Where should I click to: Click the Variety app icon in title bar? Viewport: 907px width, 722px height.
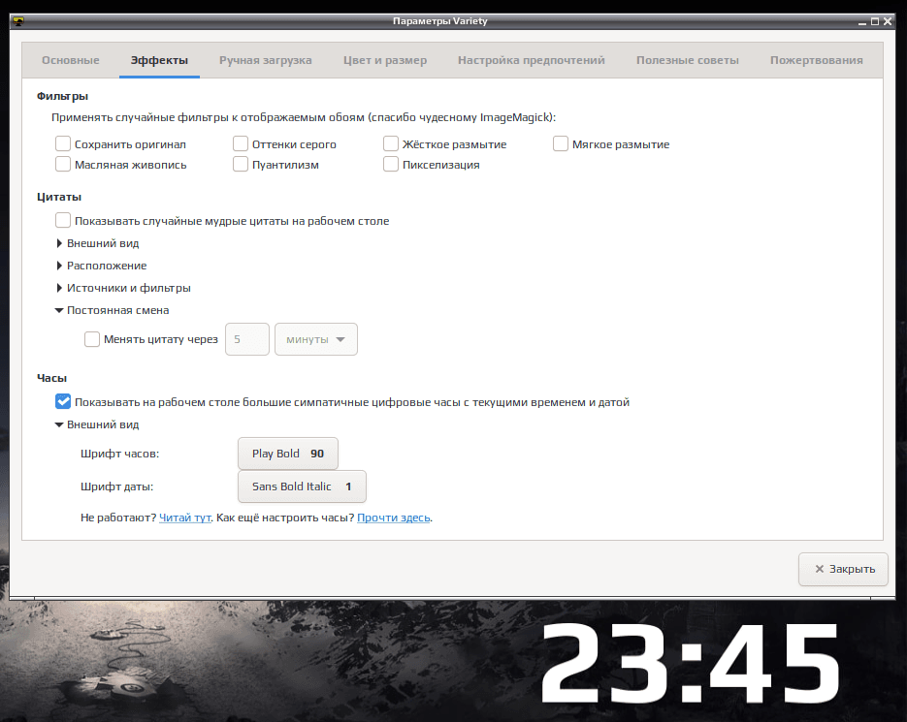click(x=18, y=21)
